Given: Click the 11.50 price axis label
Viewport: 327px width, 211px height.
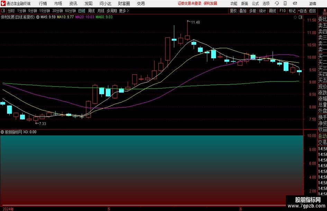Looking at the screenshot, I should coord(311,20).
